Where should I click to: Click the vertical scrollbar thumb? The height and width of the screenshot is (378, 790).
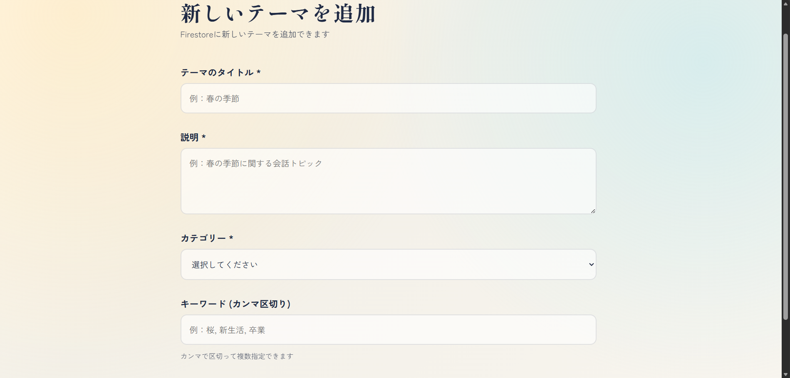coord(785,177)
